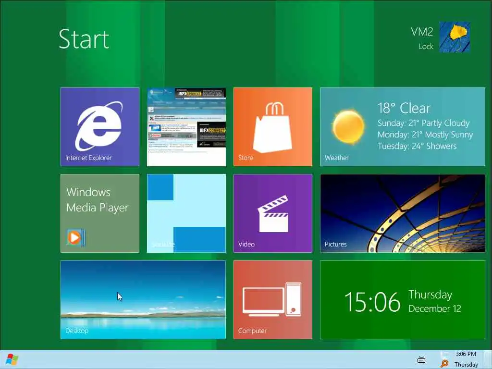Open the Internet Explorer tile

tap(100, 127)
